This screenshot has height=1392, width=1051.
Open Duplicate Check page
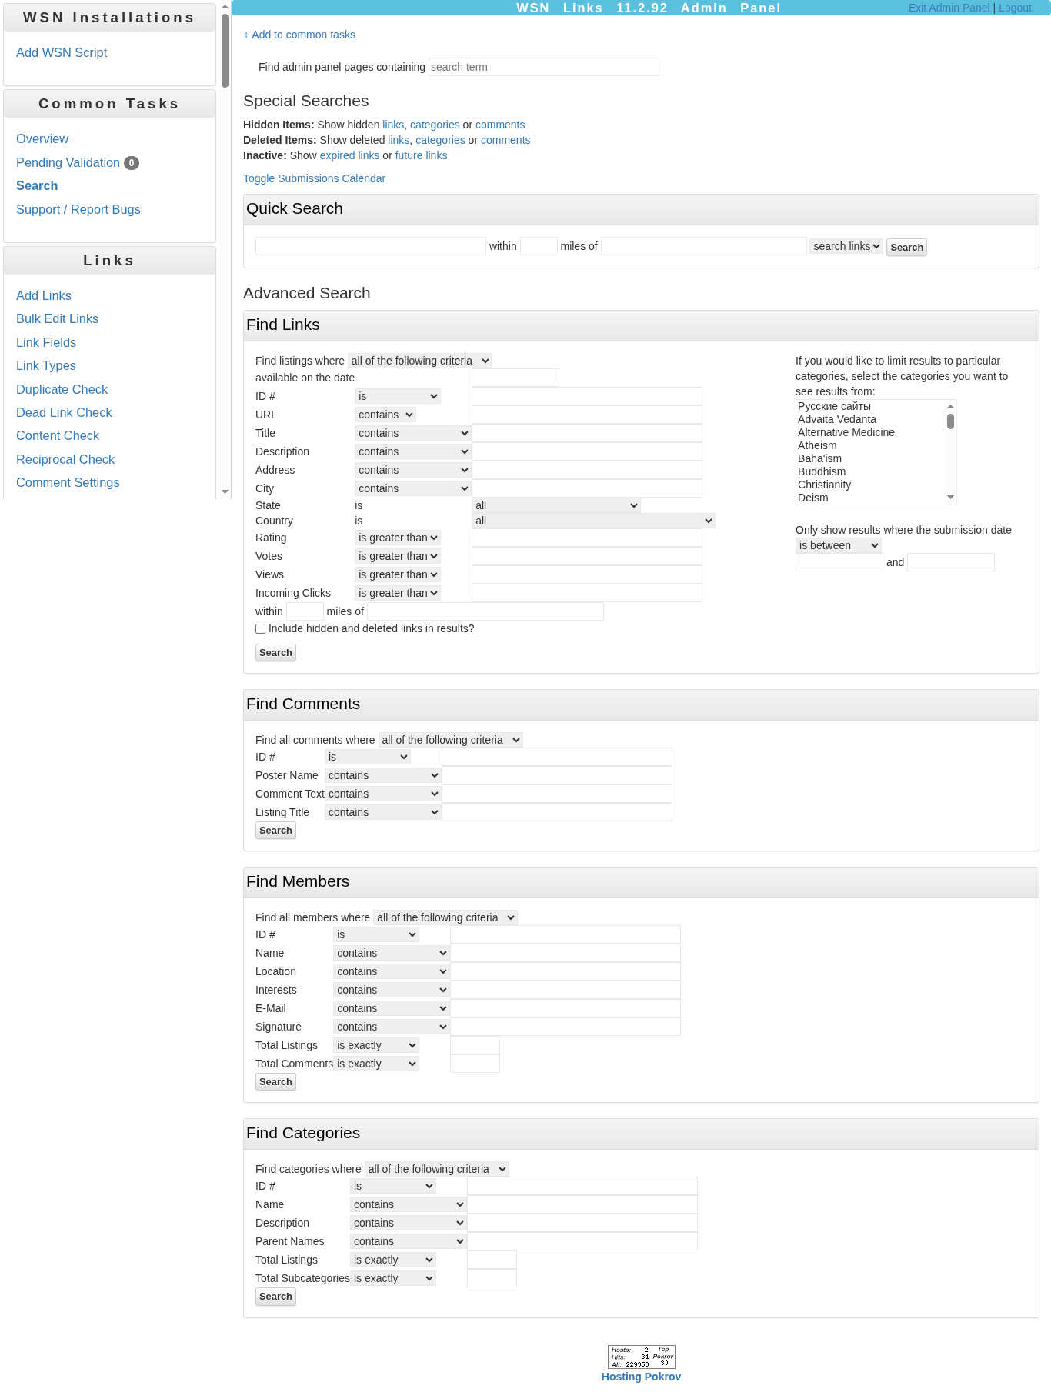click(62, 390)
